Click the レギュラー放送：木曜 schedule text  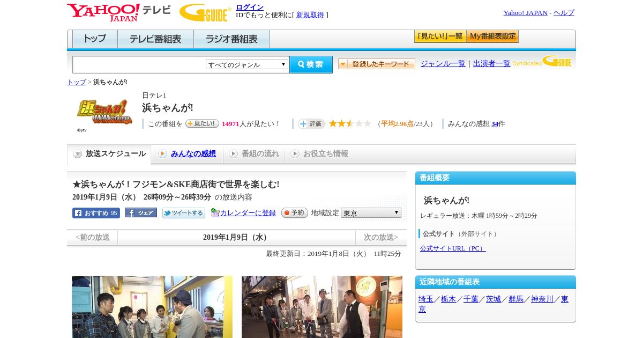coord(478,216)
